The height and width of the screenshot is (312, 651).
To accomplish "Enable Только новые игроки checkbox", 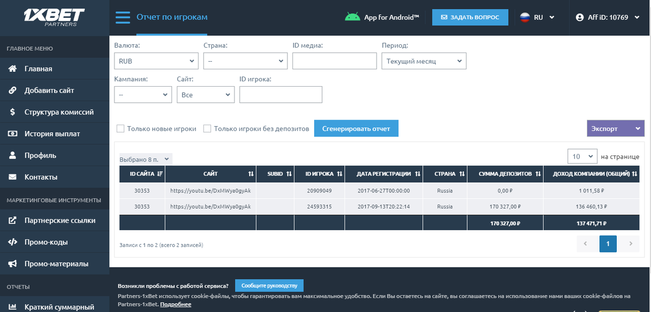I will pos(120,129).
